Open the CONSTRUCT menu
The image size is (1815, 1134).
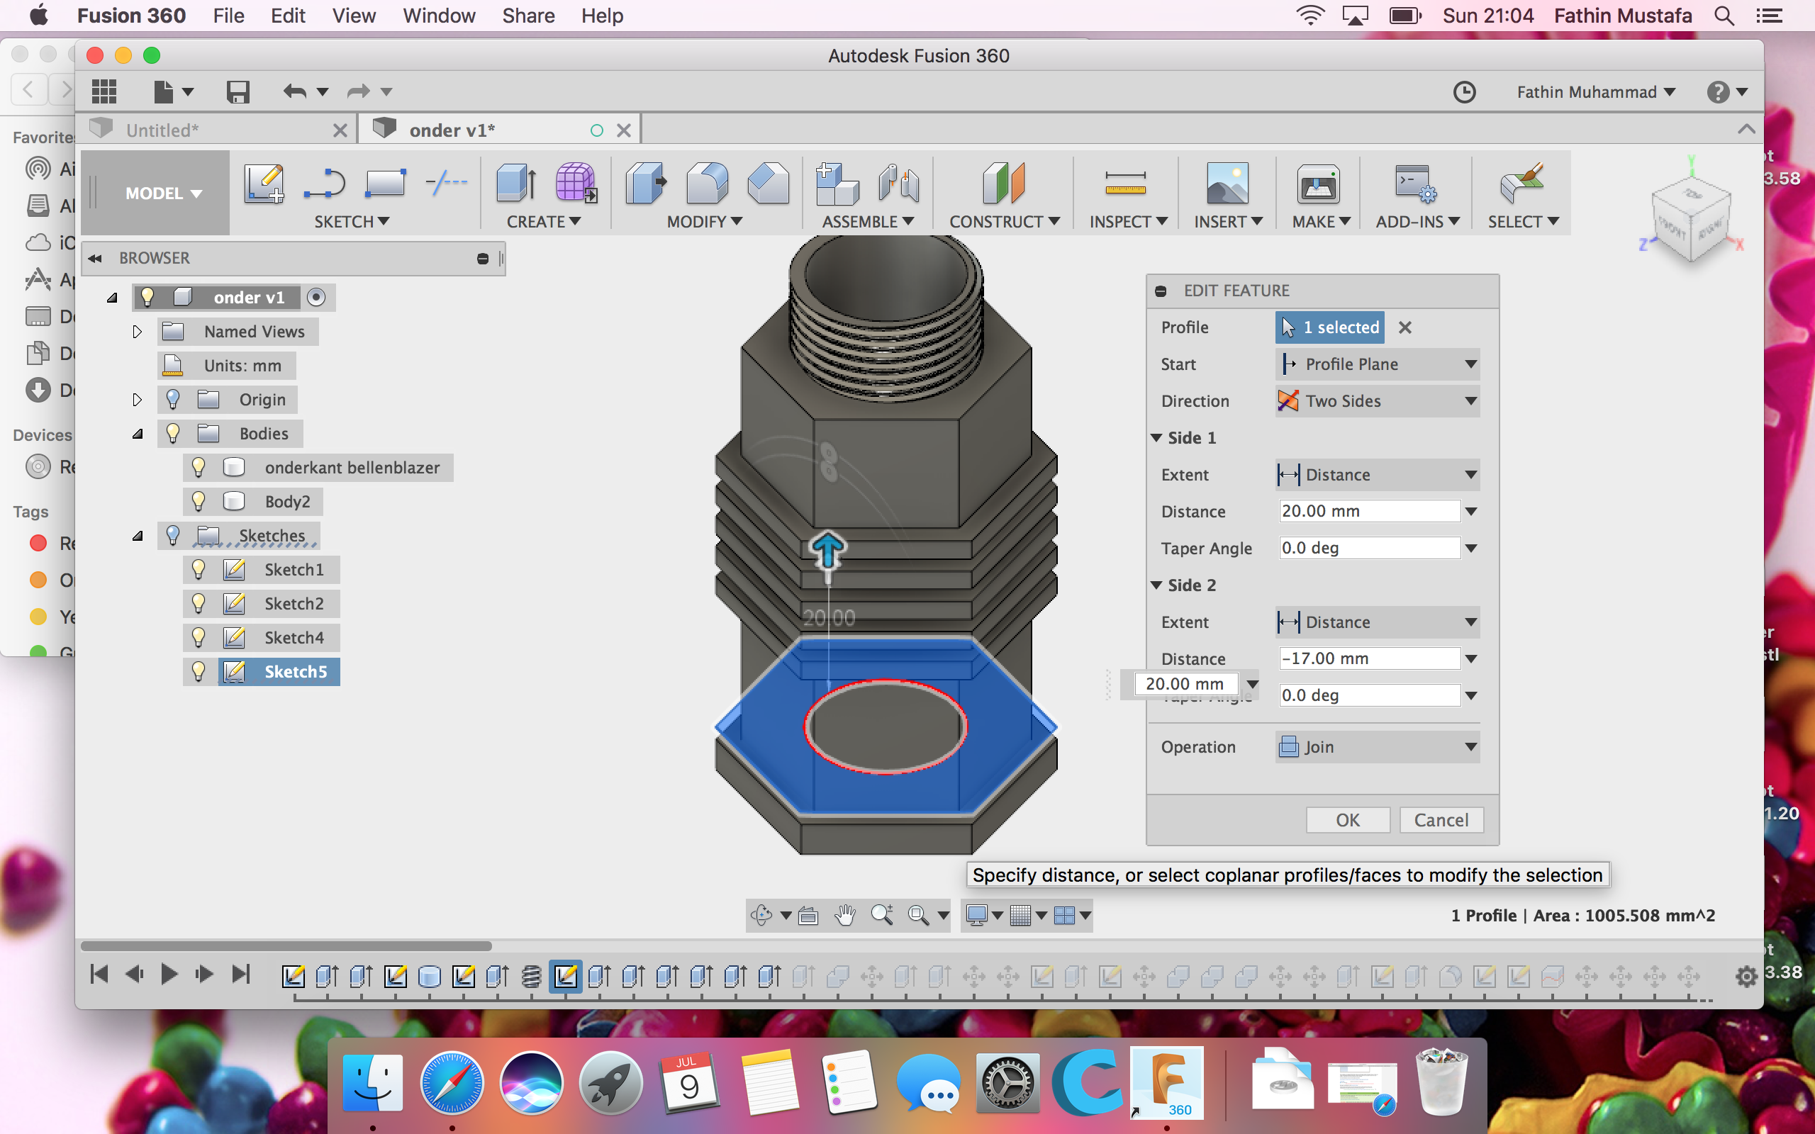(1004, 222)
